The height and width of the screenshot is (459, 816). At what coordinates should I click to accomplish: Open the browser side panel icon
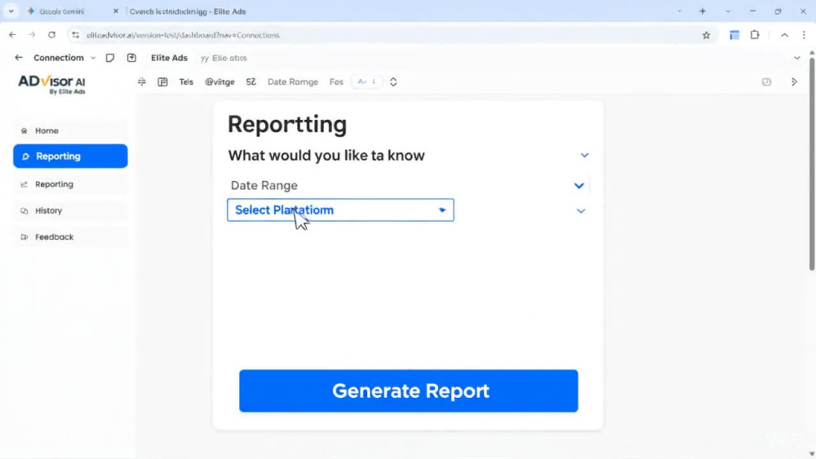tap(734, 35)
